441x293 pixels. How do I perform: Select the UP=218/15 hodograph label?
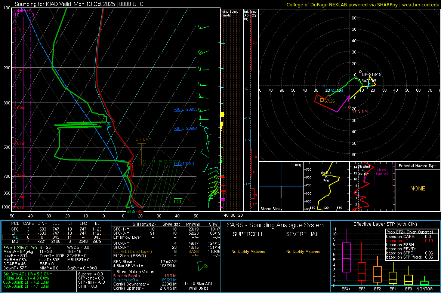tap(371, 75)
